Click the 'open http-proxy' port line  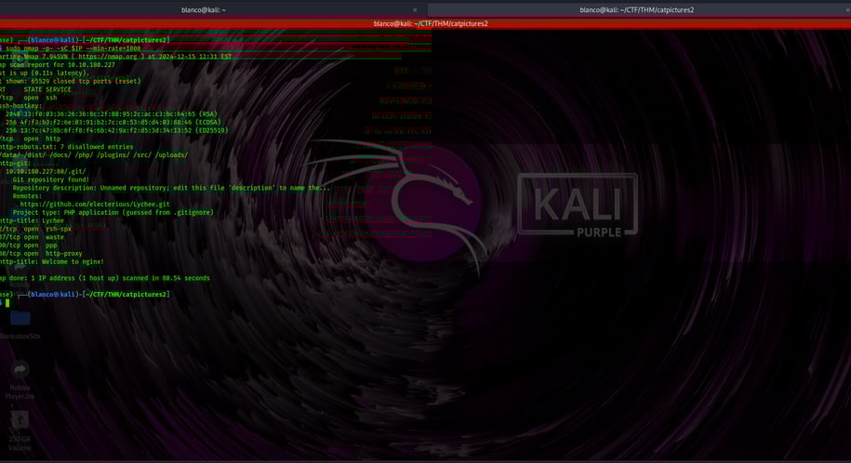(41, 253)
